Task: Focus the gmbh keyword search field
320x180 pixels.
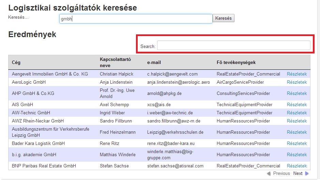Action: [136, 19]
